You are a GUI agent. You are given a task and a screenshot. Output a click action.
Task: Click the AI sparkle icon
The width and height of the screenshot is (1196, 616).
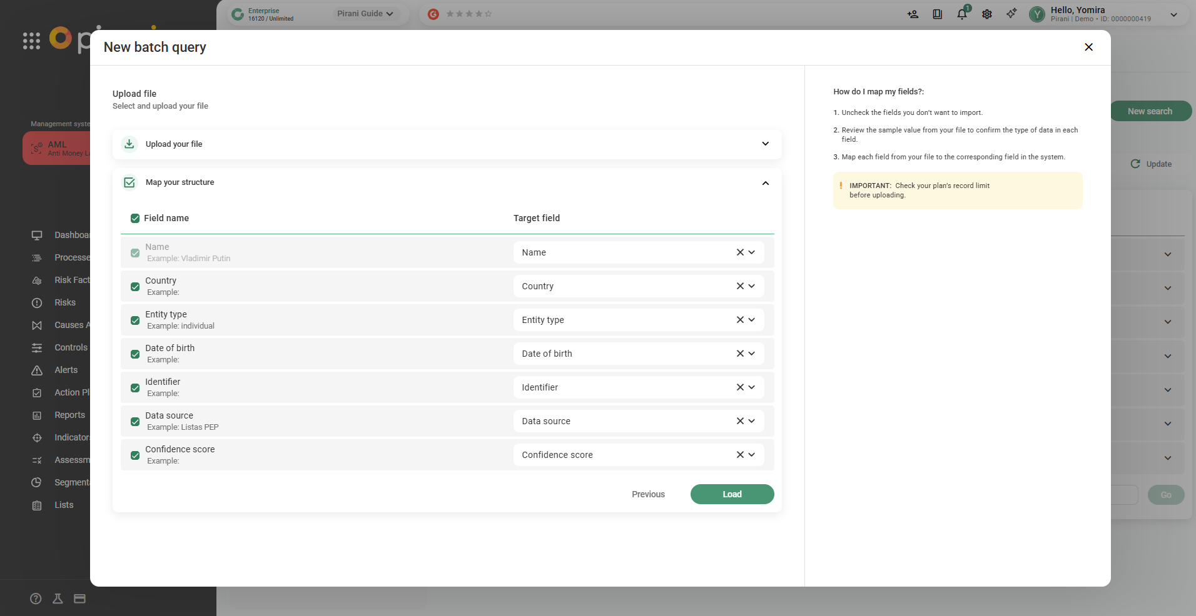1011,14
